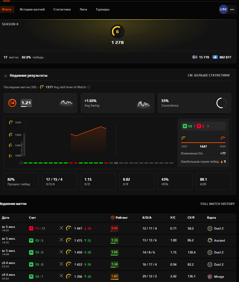Open the 1.21 rating card sparkline

66,102
